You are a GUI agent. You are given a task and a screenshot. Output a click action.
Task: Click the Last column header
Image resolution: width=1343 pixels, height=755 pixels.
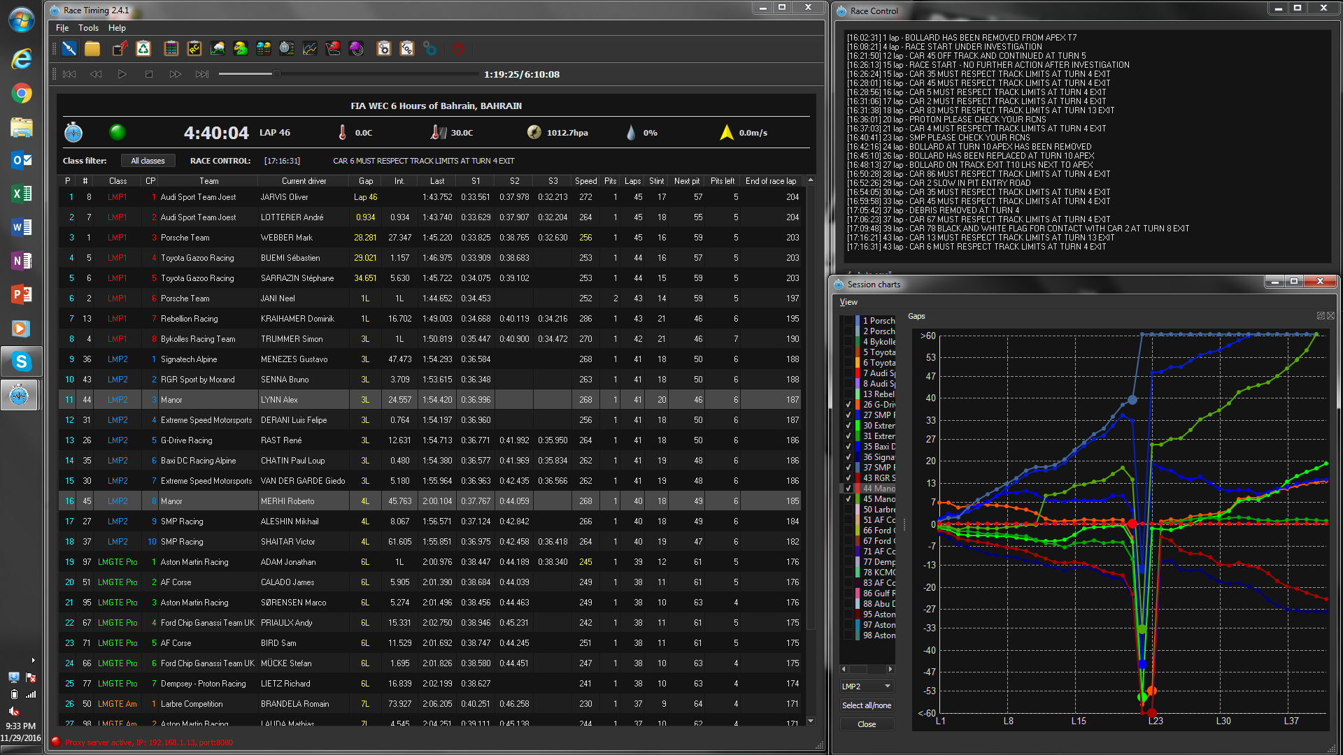437,181
